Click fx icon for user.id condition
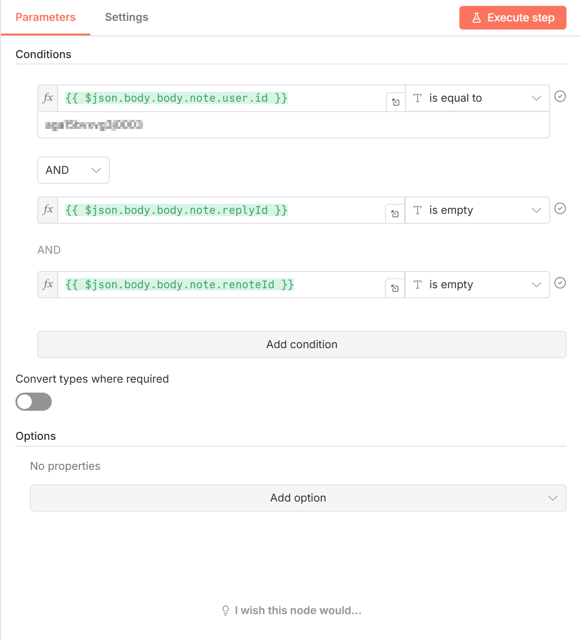581x640 pixels. point(48,98)
